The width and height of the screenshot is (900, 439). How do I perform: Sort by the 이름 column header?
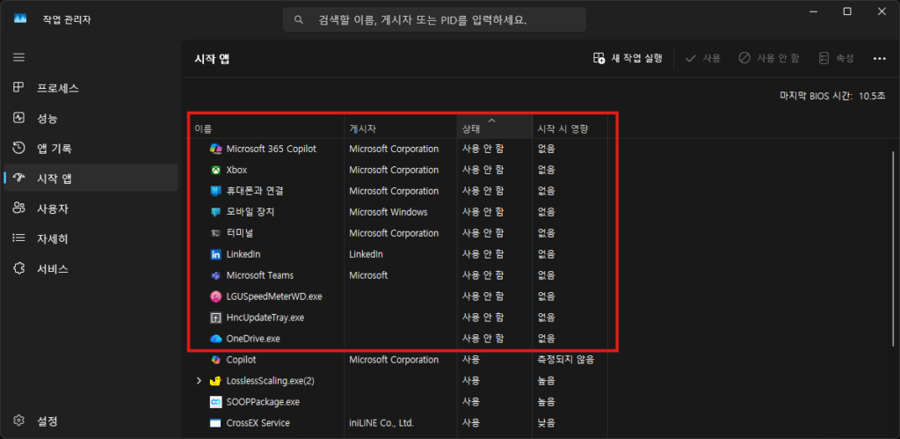point(265,128)
